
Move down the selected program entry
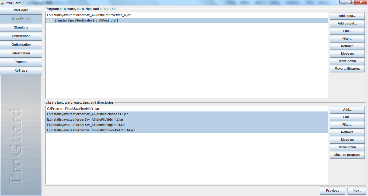[x=347, y=61]
